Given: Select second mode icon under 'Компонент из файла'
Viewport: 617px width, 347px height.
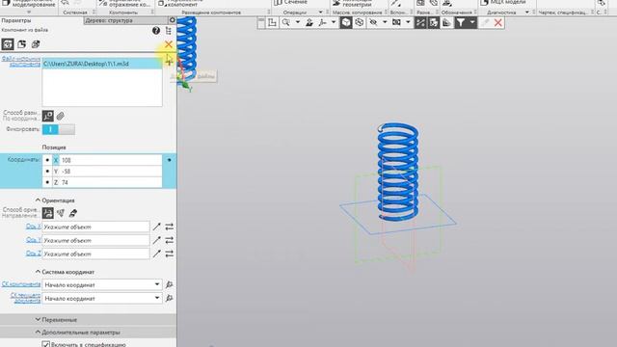Looking at the screenshot, I should [x=21, y=44].
